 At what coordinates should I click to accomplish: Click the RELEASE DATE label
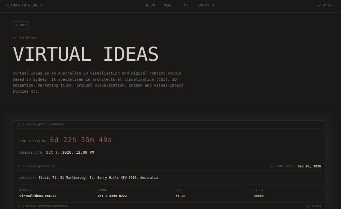31,153
